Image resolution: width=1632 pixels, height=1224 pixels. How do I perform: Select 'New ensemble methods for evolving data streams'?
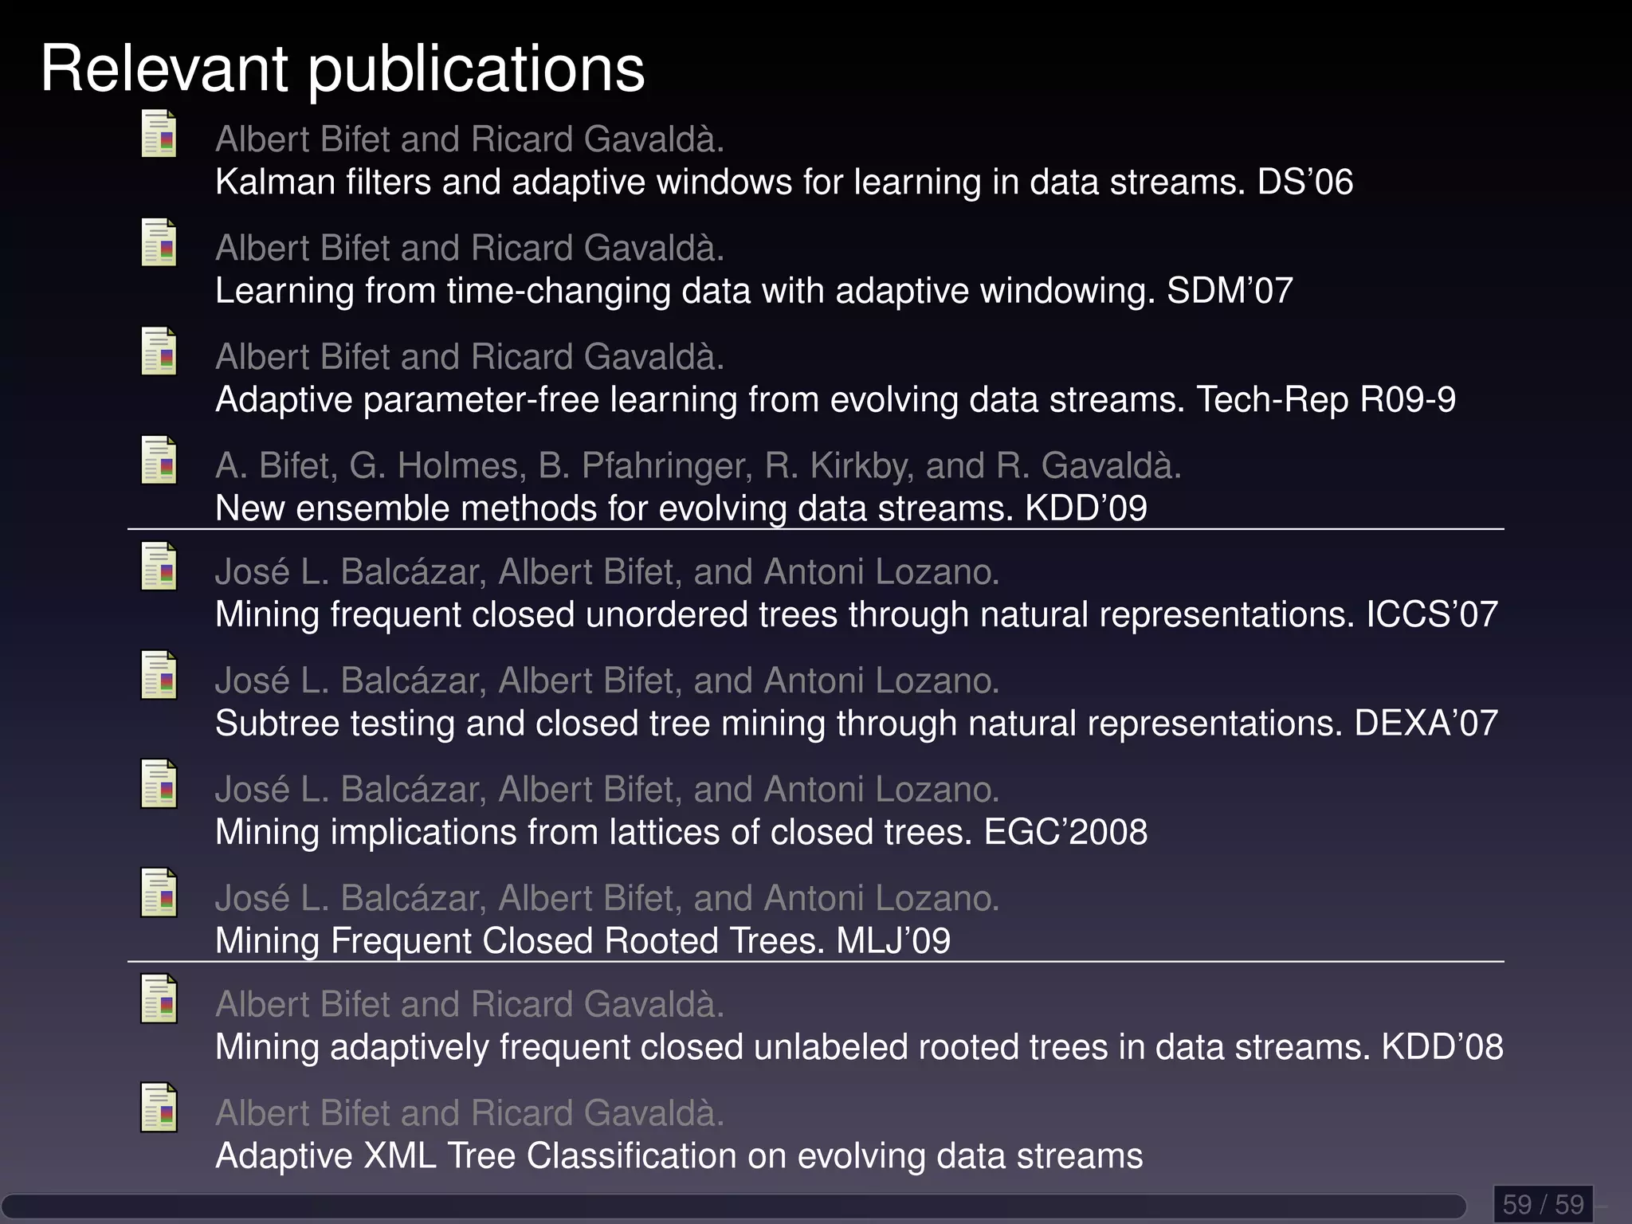tap(681, 508)
